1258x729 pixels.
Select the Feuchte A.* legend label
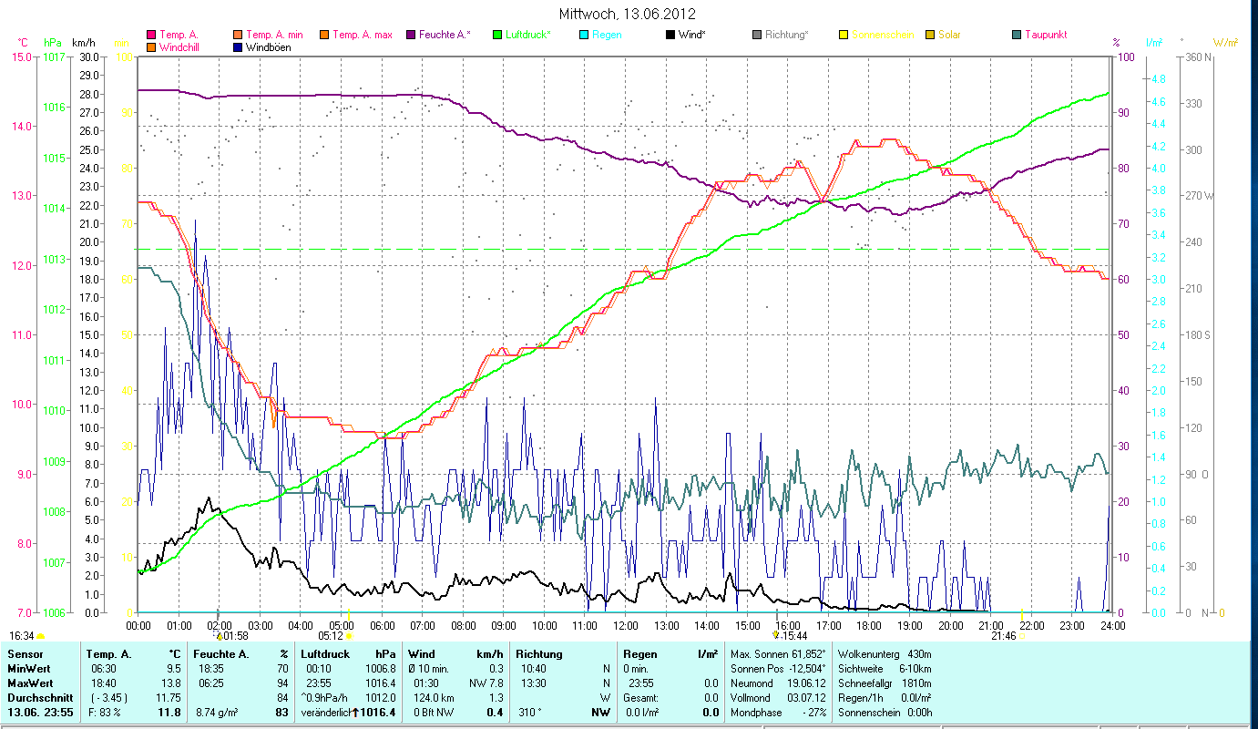pyautogui.click(x=445, y=35)
